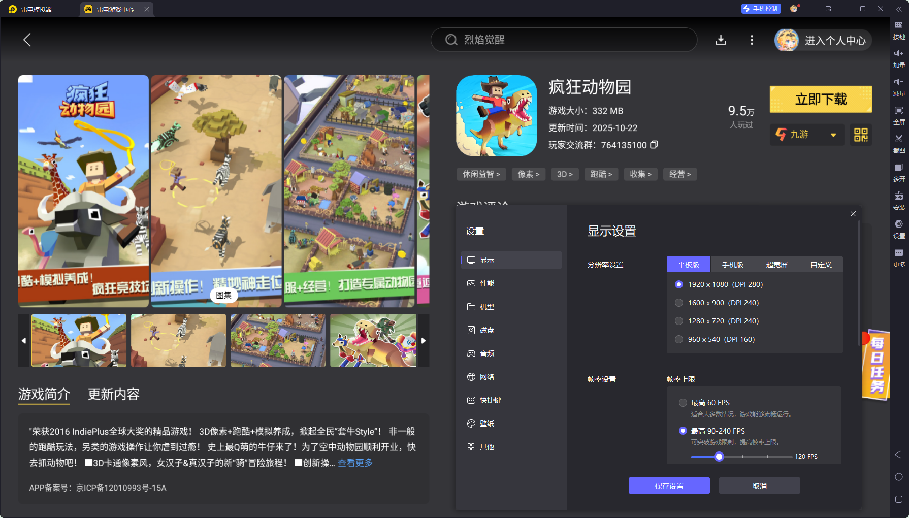Screen dimensions: 909x518
Task: Close the 显示设置 settings dialog
Action: (x=853, y=214)
